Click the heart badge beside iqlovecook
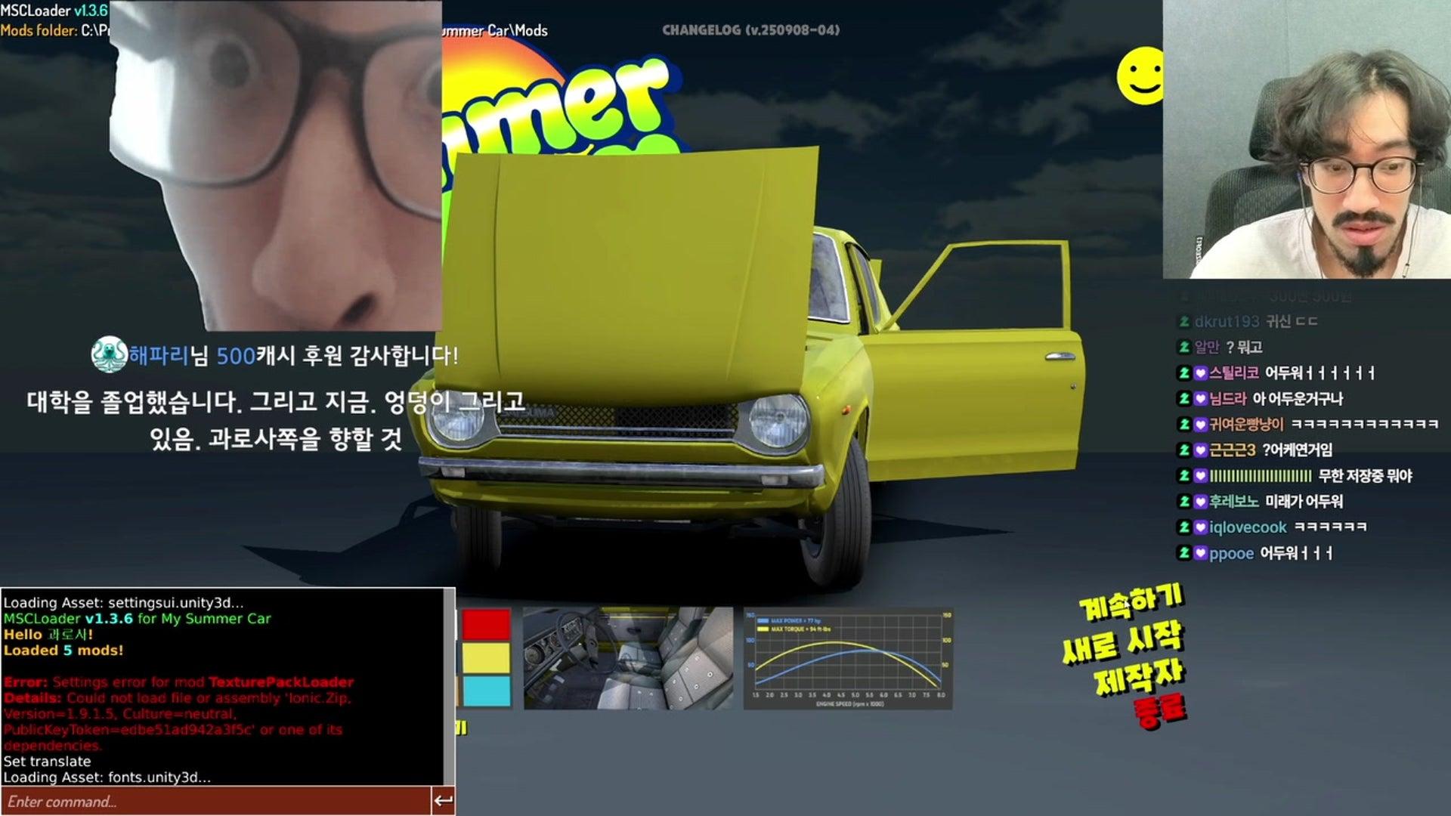 coord(1200,527)
